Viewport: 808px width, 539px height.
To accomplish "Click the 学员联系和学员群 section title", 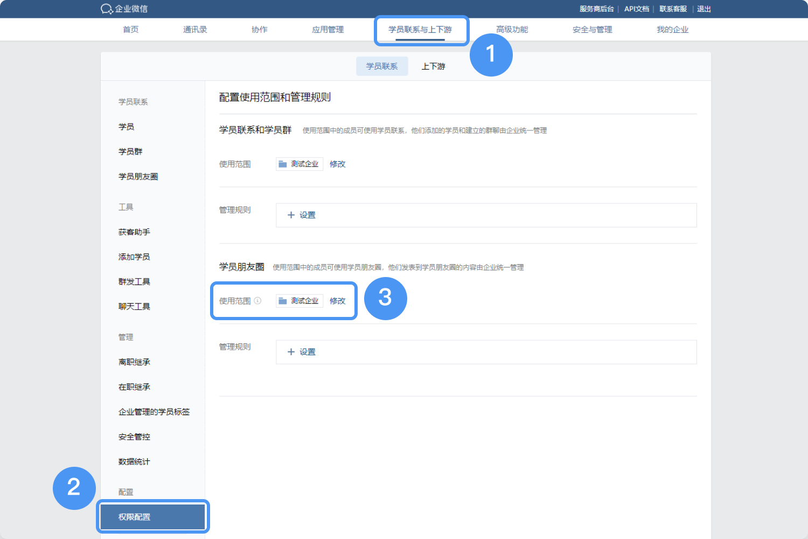I will pos(255,130).
